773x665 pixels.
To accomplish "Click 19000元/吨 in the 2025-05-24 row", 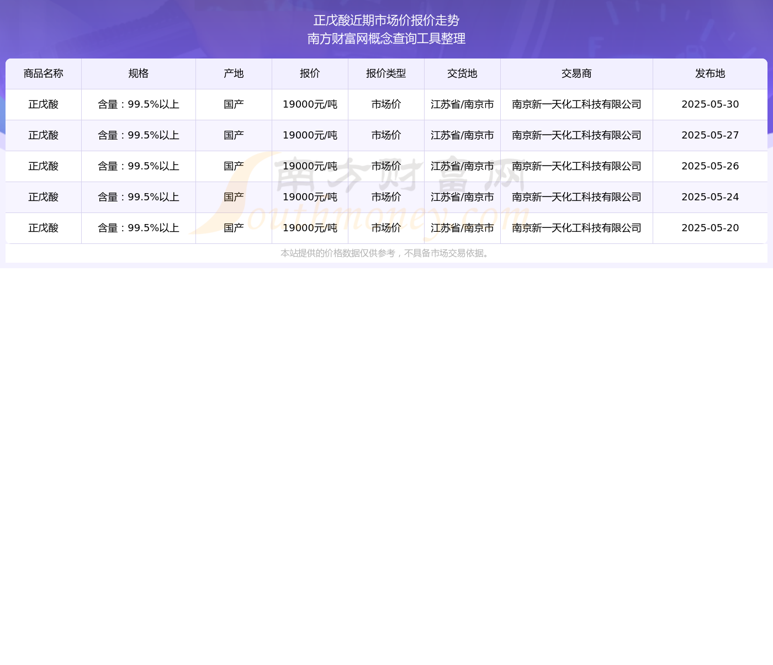I will pos(310,197).
